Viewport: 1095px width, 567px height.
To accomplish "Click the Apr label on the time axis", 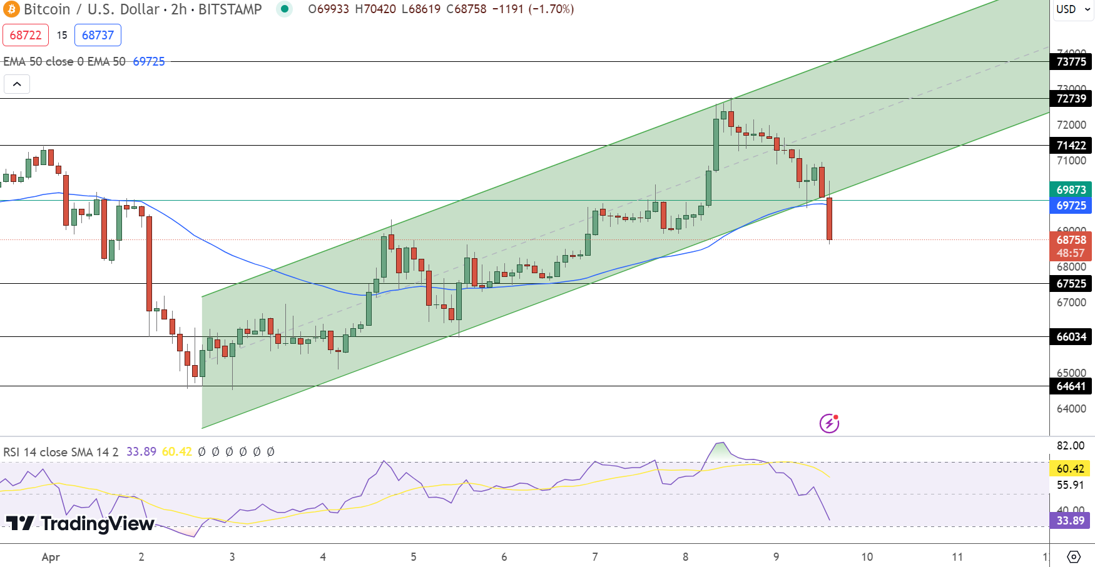I will pos(51,556).
